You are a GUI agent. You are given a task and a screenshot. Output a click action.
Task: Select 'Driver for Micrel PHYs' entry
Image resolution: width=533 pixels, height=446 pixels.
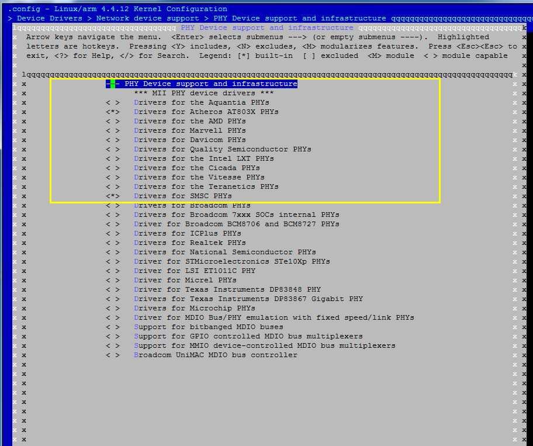(x=185, y=280)
